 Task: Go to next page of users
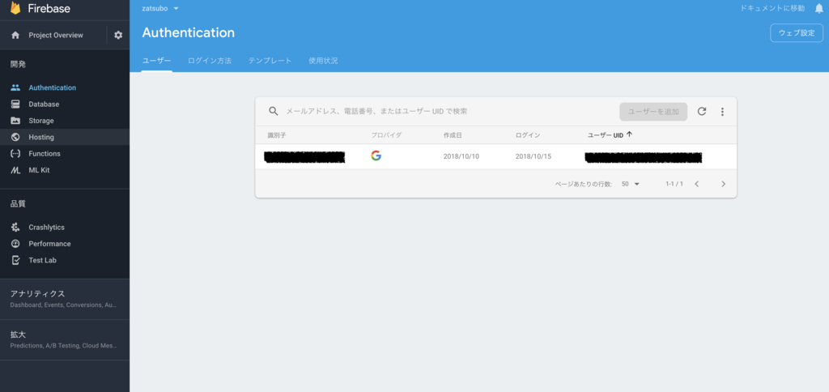coord(723,184)
